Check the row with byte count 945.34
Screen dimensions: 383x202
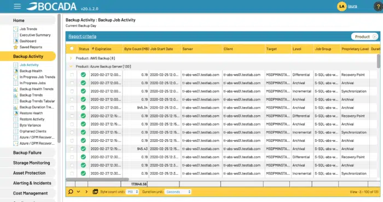(72, 108)
